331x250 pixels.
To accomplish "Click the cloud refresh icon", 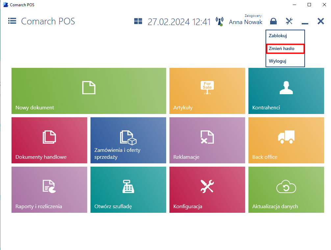I will point(286,186).
